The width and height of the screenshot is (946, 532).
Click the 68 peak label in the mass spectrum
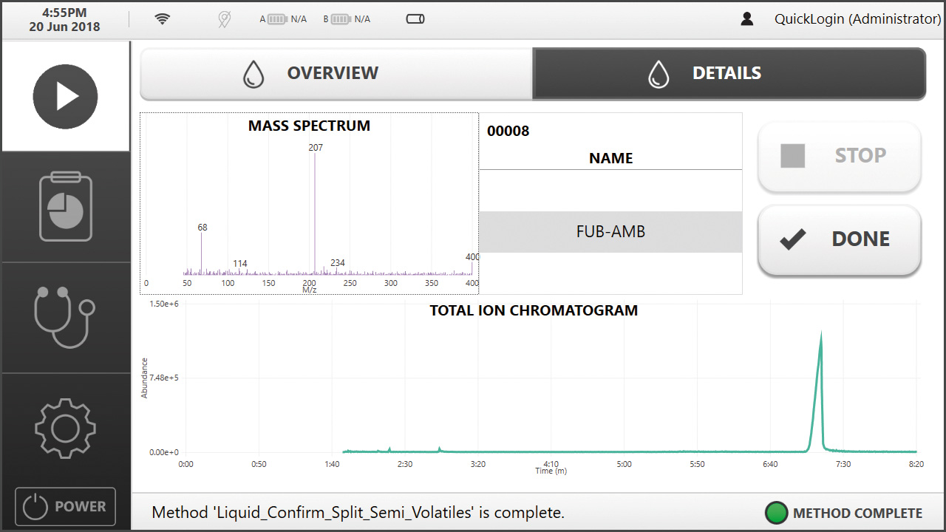(x=203, y=228)
